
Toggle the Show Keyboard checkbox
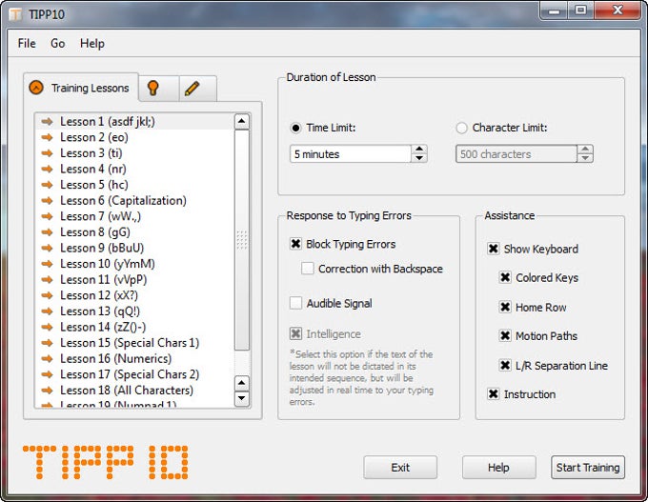coord(494,249)
